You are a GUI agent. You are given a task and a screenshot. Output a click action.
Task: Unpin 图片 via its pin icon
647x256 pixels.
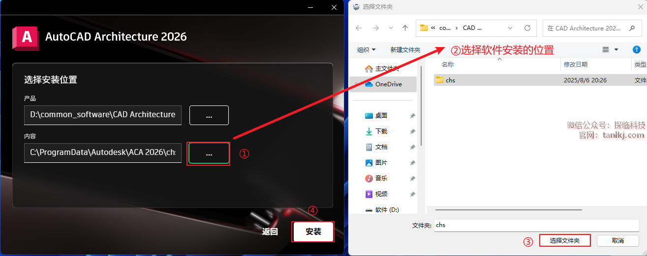click(x=412, y=163)
